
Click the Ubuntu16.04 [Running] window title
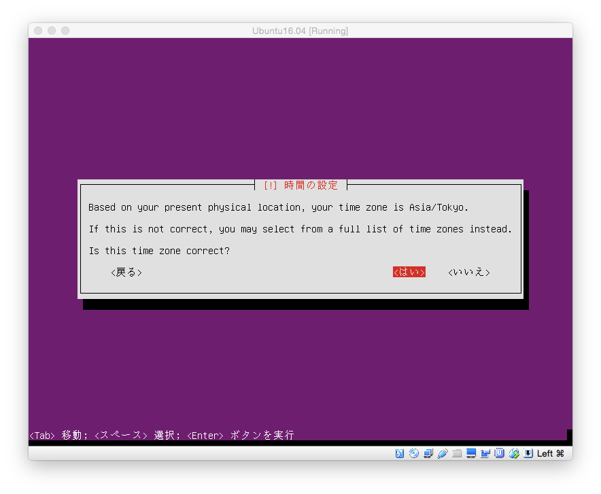(300, 31)
